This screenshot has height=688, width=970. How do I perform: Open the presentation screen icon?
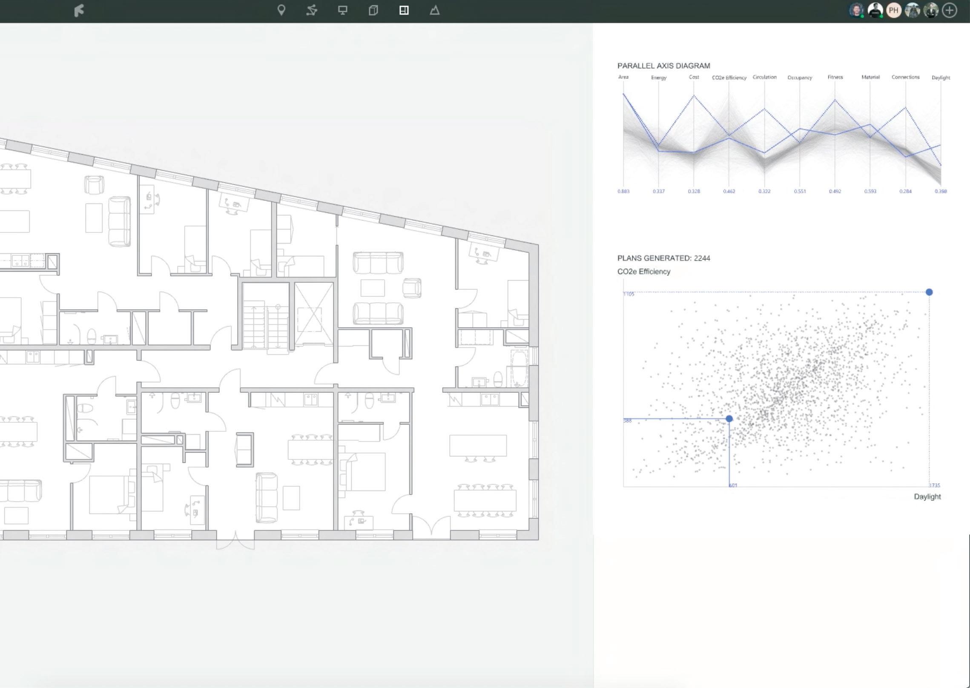click(342, 10)
